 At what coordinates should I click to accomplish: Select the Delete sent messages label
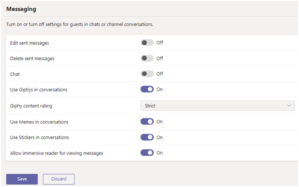[x=32, y=59]
